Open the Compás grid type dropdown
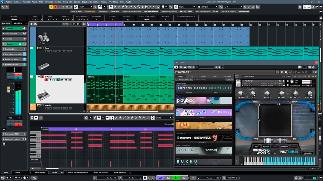Image resolution: width=323 pixels, height=181 pixels. click(208, 7)
